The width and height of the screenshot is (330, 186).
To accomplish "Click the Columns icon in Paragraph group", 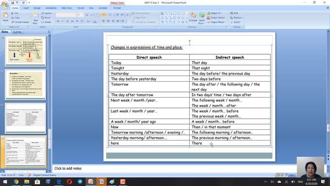I will point(123,21).
